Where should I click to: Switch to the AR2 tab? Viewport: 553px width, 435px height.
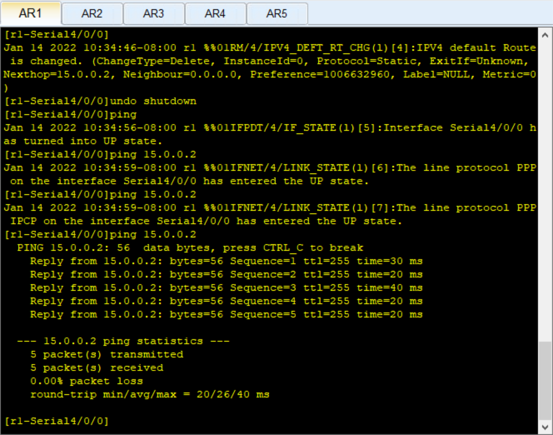[92, 14]
